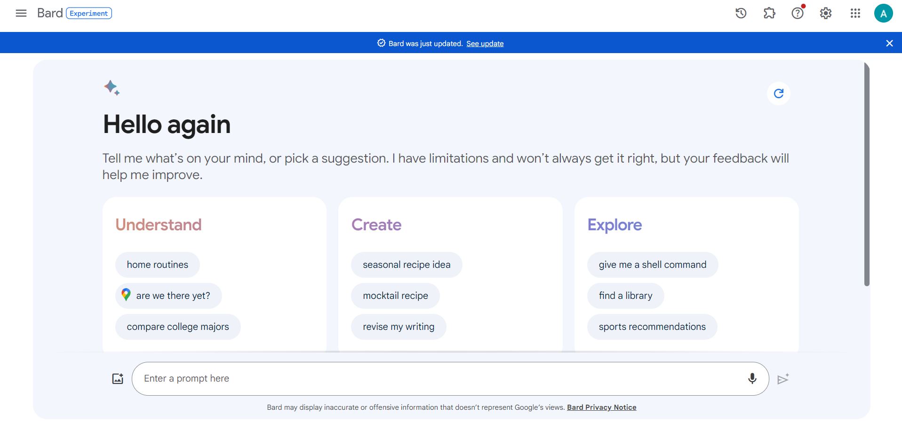Click the 'Enter a prompt here' field
Screen dimensions: 902x422
(x=450, y=379)
